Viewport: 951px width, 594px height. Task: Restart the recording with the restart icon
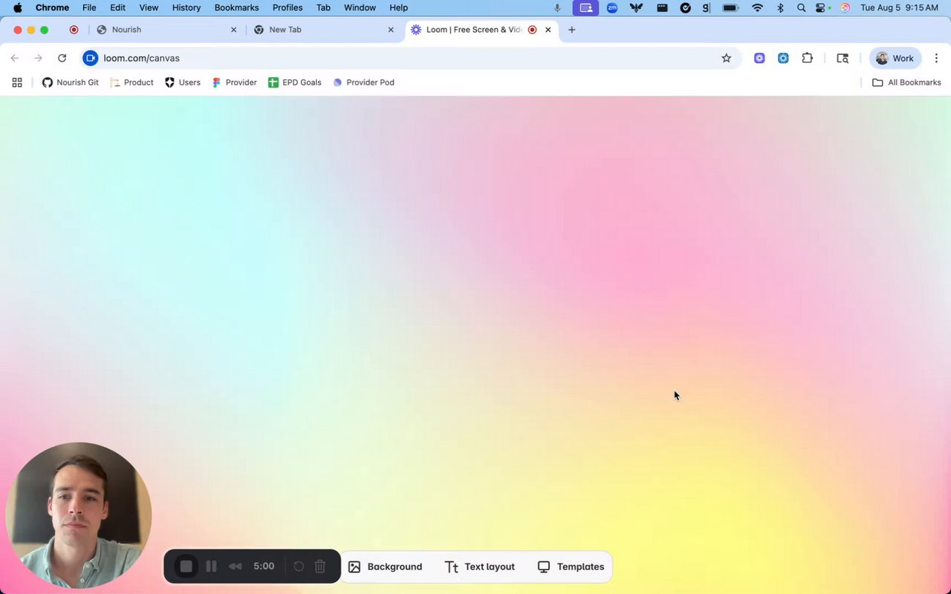299,567
